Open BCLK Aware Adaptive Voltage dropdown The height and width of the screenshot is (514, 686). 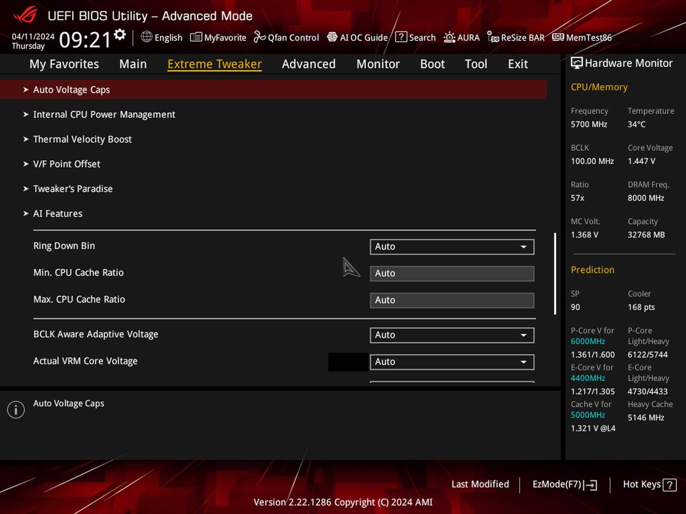[451, 335]
